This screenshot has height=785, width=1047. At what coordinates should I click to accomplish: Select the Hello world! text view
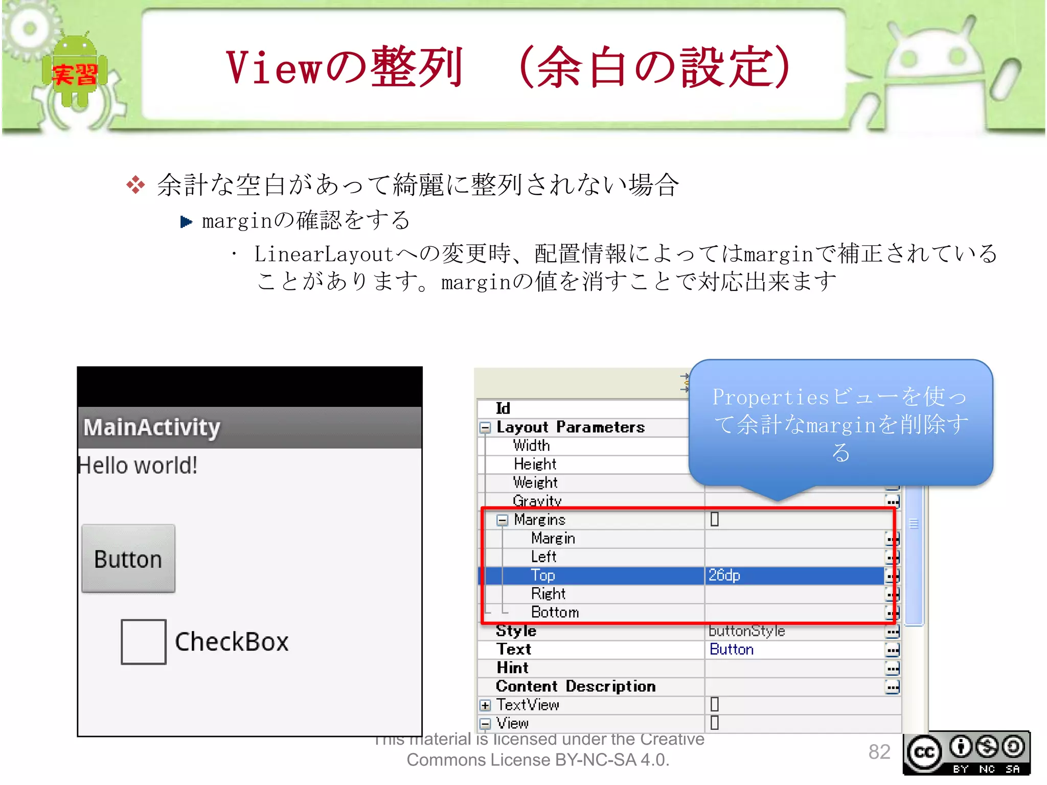pyautogui.click(x=138, y=466)
